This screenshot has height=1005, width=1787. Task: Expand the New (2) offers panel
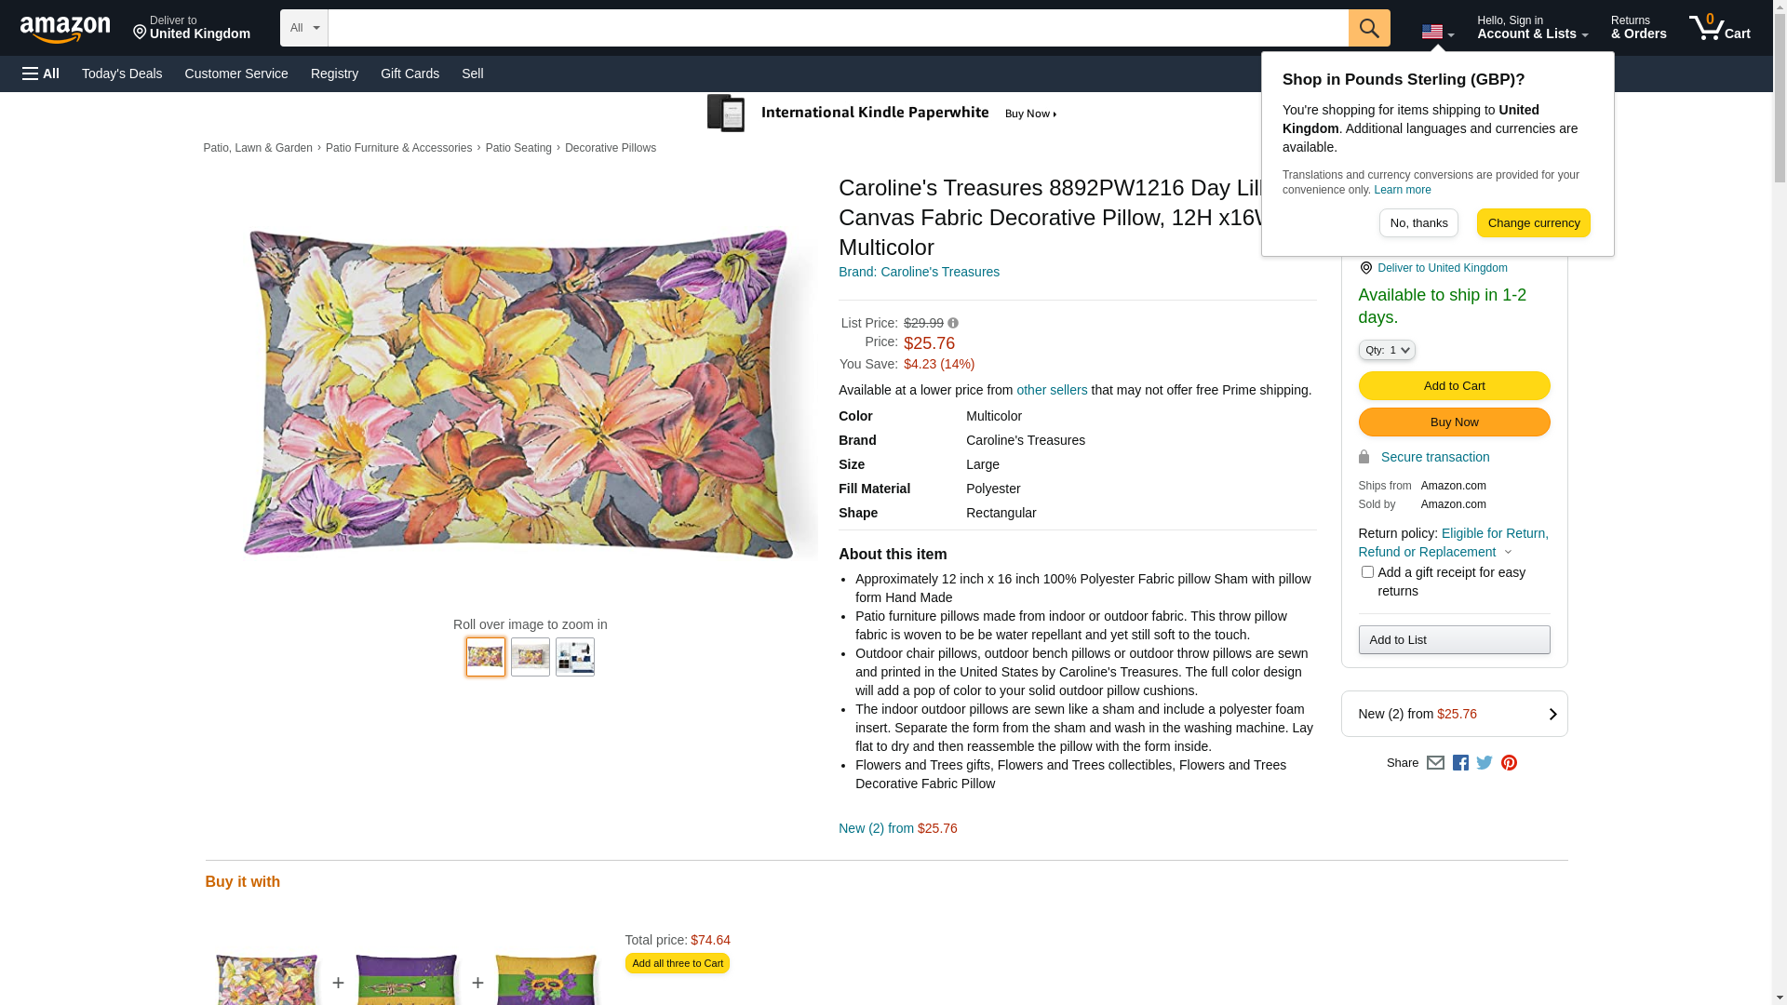(1454, 714)
